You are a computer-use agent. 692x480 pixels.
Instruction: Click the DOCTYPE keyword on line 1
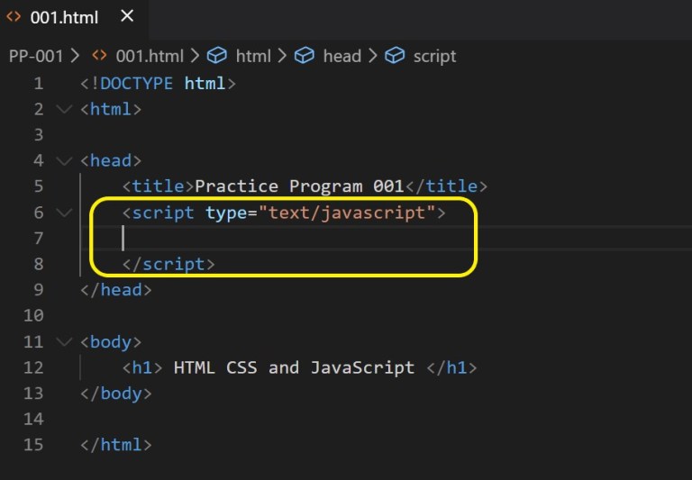point(136,84)
